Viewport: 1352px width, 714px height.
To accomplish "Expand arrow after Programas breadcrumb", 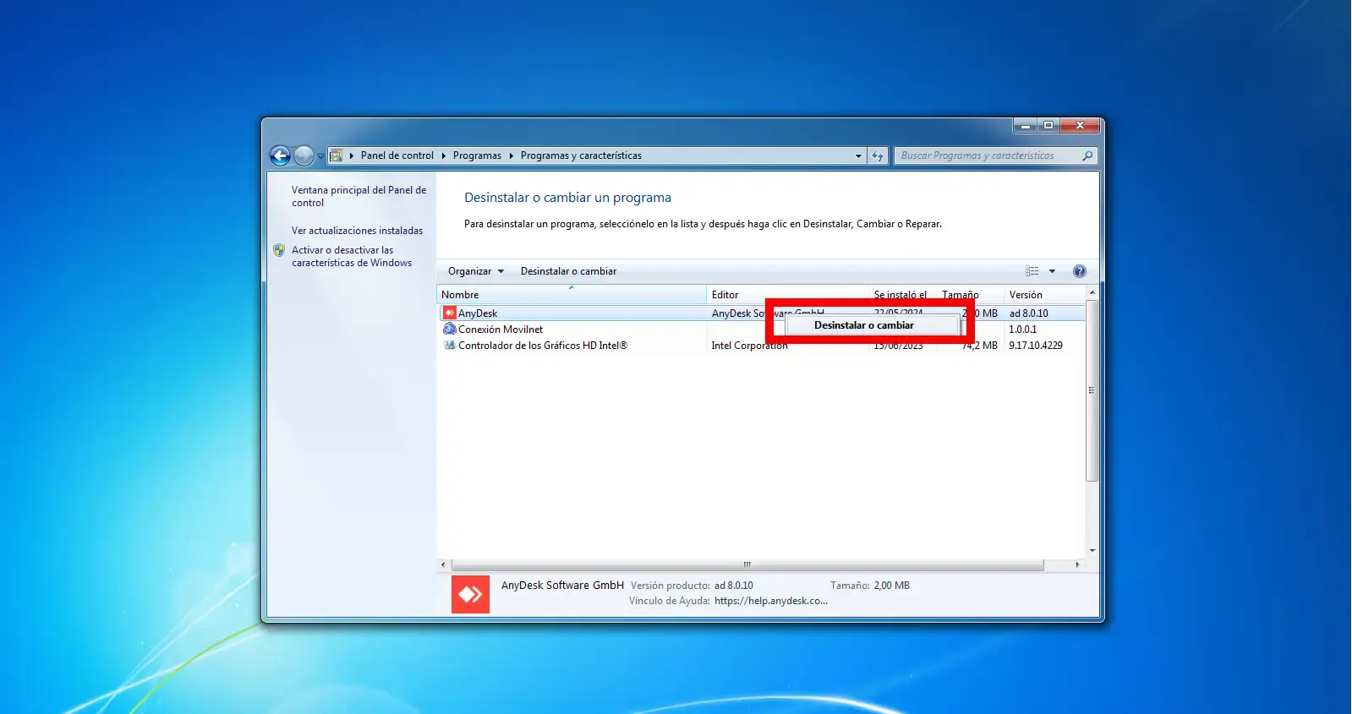I will (512, 155).
